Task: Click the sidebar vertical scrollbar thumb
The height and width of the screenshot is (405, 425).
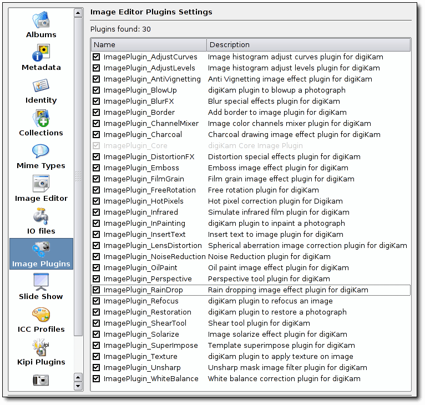Action: click(x=78, y=176)
